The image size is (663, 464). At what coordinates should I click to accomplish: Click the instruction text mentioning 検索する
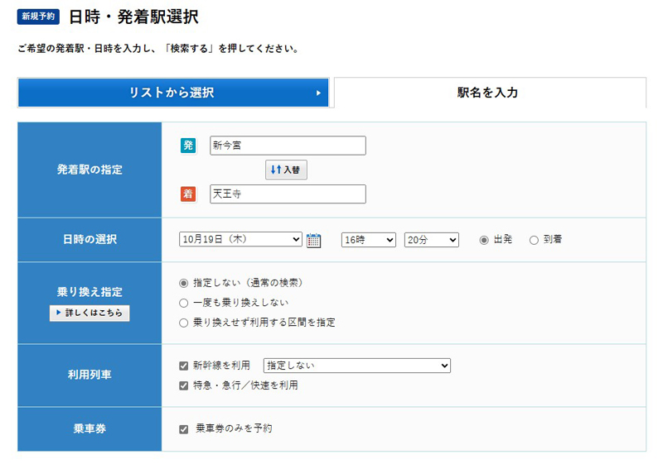point(158,49)
